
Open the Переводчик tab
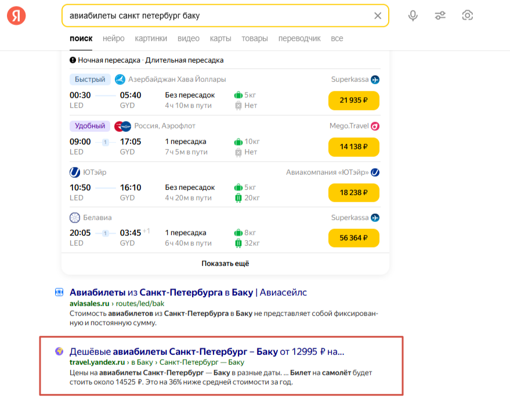pos(299,38)
